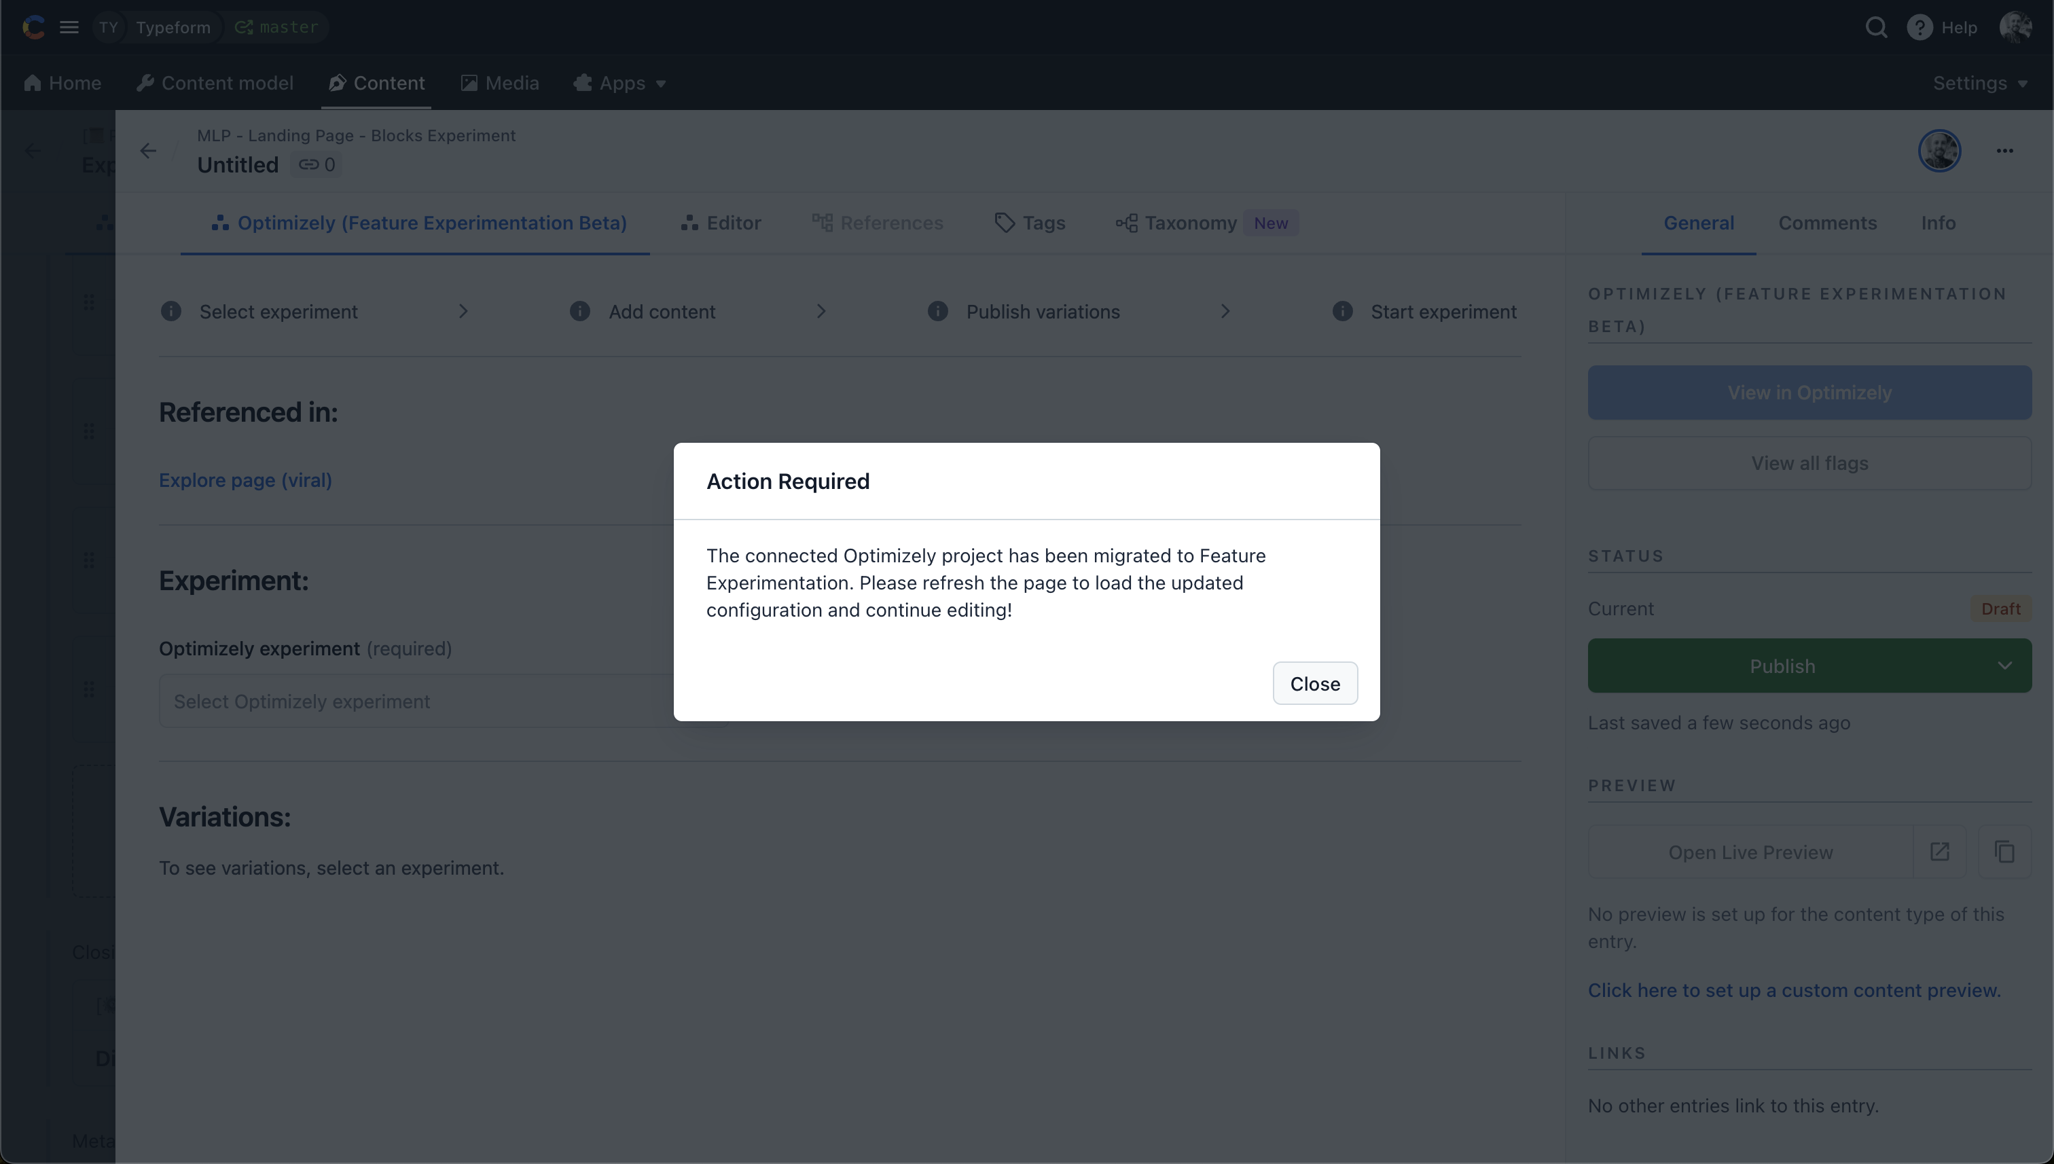
Task: Click the master branch environment badge
Action: click(x=276, y=27)
